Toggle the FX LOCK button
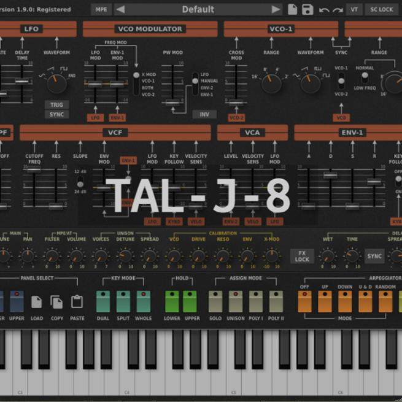The image size is (402, 402). pyautogui.click(x=302, y=256)
